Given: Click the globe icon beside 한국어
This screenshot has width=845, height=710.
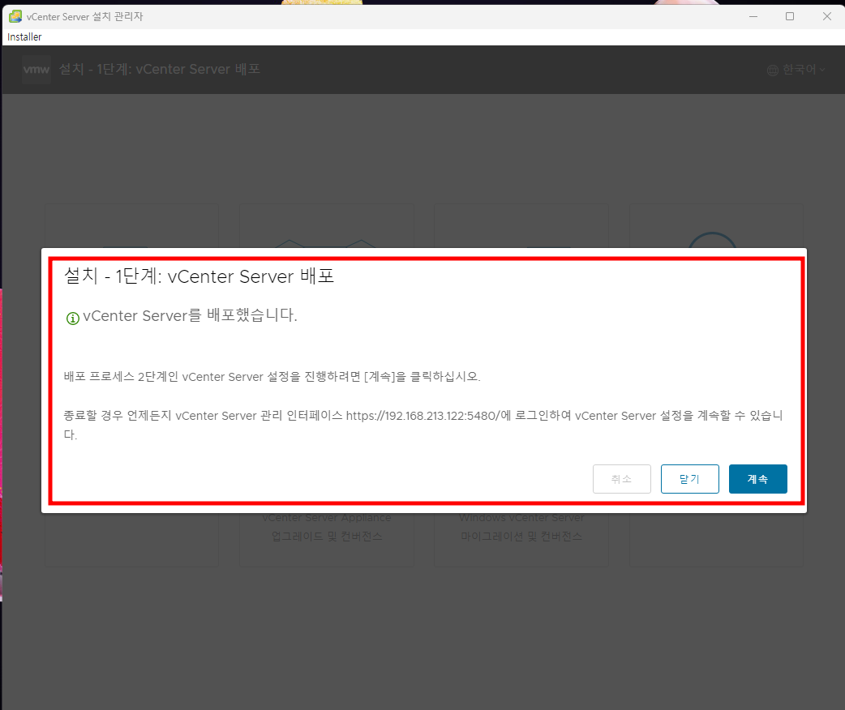Looking at the screenshot, I should [x=773, y=70].
